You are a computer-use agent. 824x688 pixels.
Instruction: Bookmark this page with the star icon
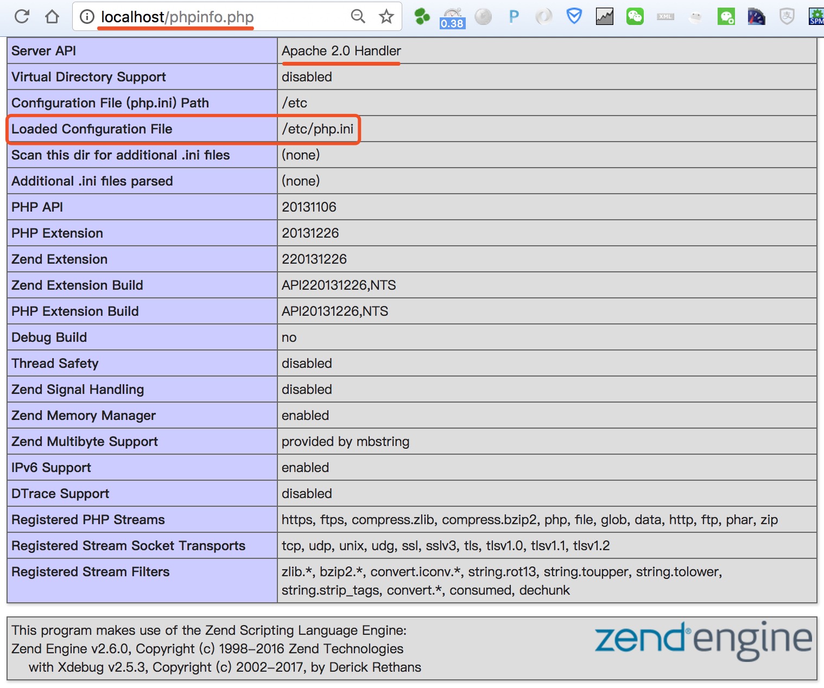386,17
